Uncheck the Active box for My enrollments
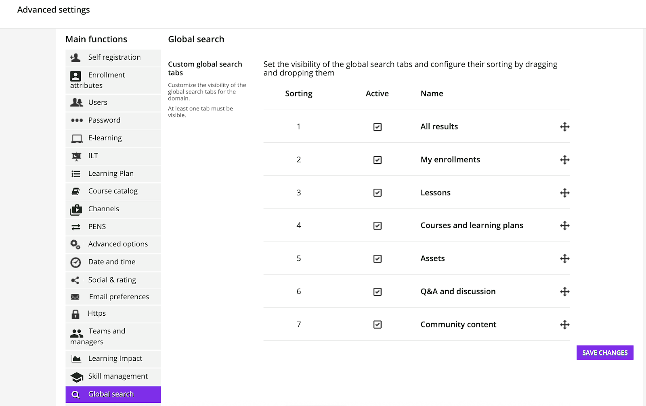This screenshot has width=646, height=406. click(x=378, y=160)
